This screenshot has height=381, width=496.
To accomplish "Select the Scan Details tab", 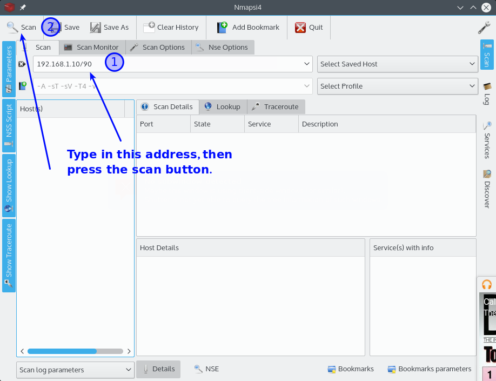I will pyautogui.click(x=167, y=107).
